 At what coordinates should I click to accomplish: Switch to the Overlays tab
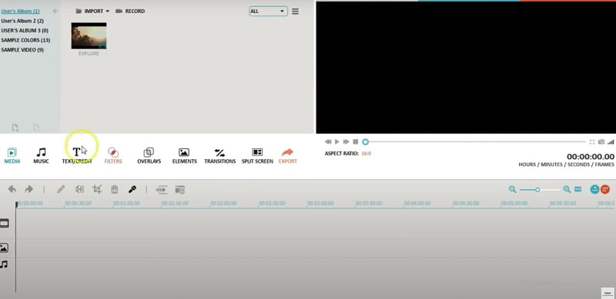[149, 156]
